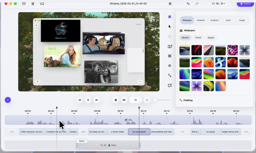256x153 pixels.
Task: Select the background settings icon in sidebar
Action: click(170, 17)
